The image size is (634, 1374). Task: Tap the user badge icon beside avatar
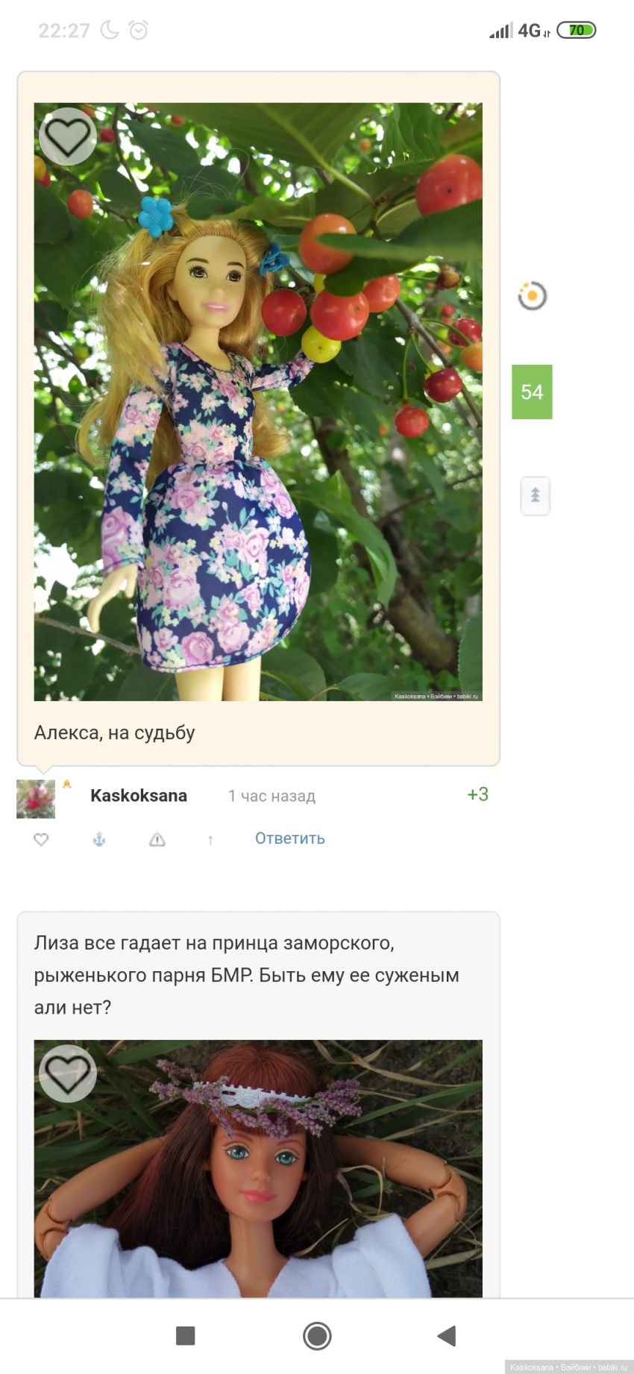tap(66, 784)
